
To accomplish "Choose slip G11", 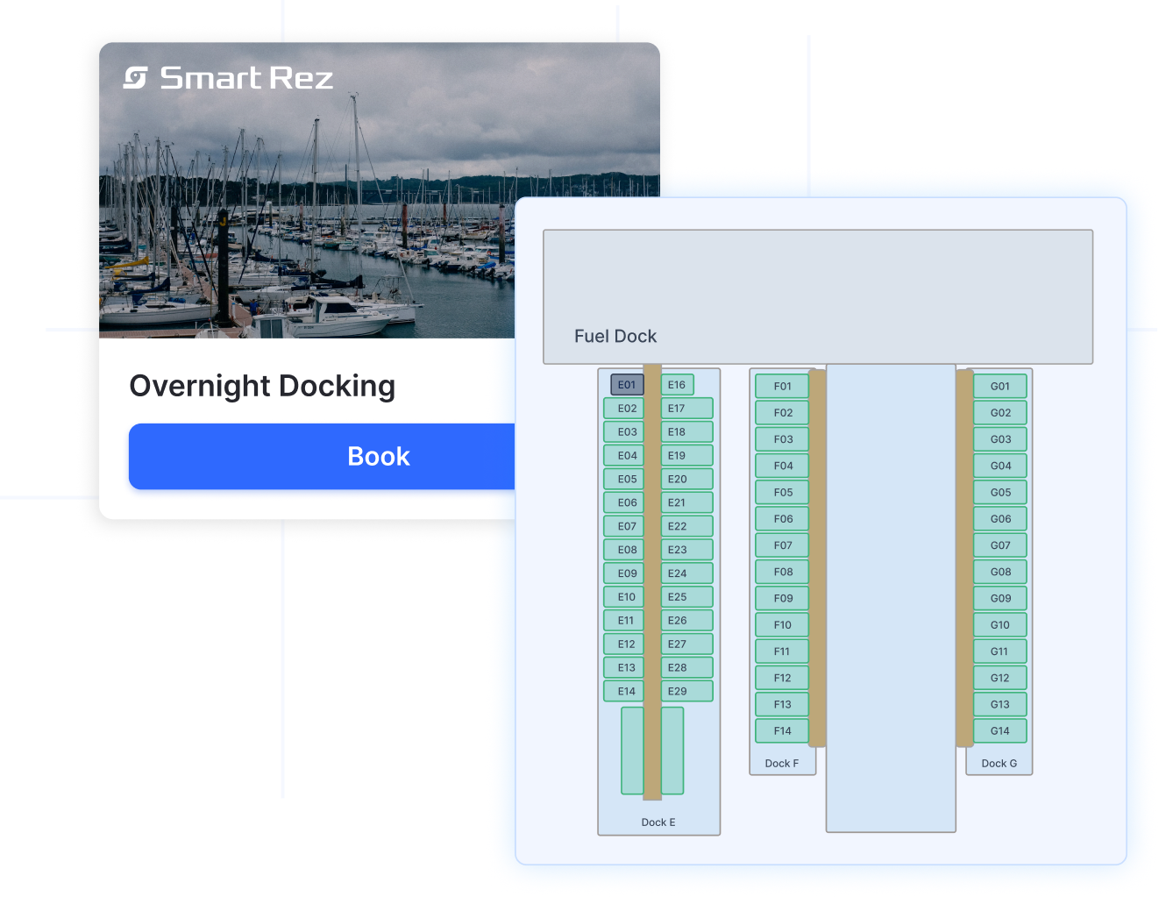I will 1000,651.
